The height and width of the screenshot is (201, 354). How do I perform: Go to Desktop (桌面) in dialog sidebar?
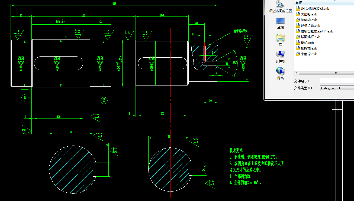tap(280, 24)
